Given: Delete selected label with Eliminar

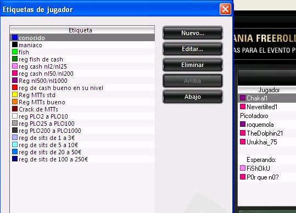Looking at the screenshot, I should click(193, 65).
